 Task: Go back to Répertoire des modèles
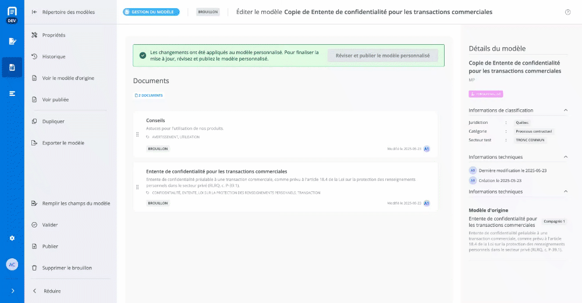click(68, 12)
